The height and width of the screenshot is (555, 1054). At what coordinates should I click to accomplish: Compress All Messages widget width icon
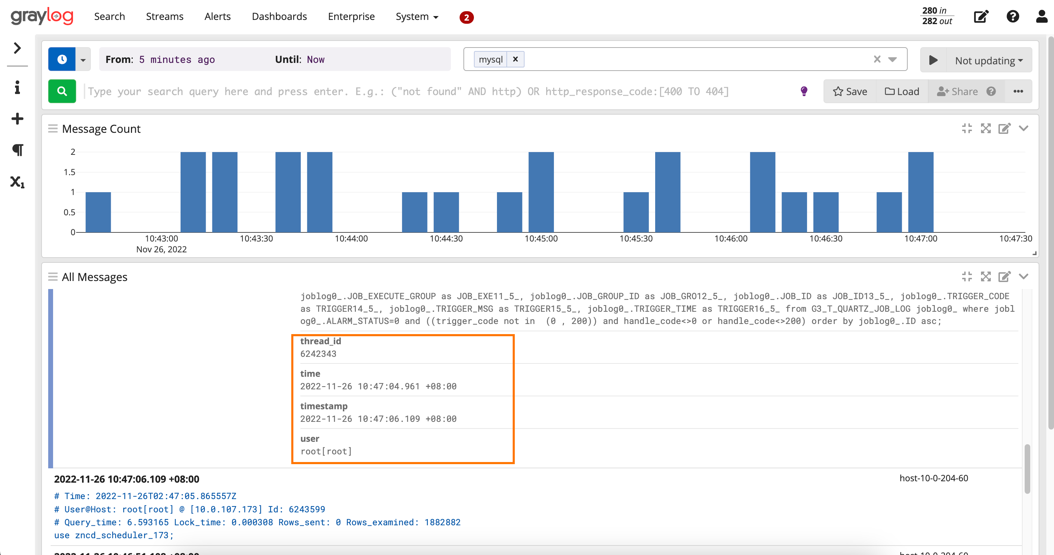[967, 276]
